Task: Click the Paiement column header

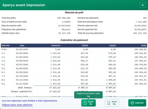Action: (56, 46)
